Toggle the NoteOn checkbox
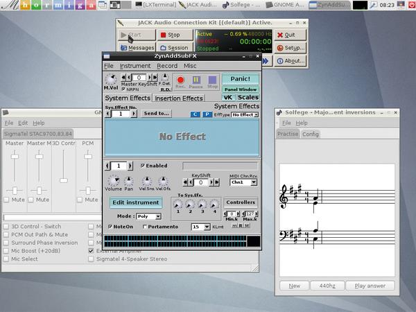Image resolution: width=416 pixels, height=312 pixels. tap(110, 227)
